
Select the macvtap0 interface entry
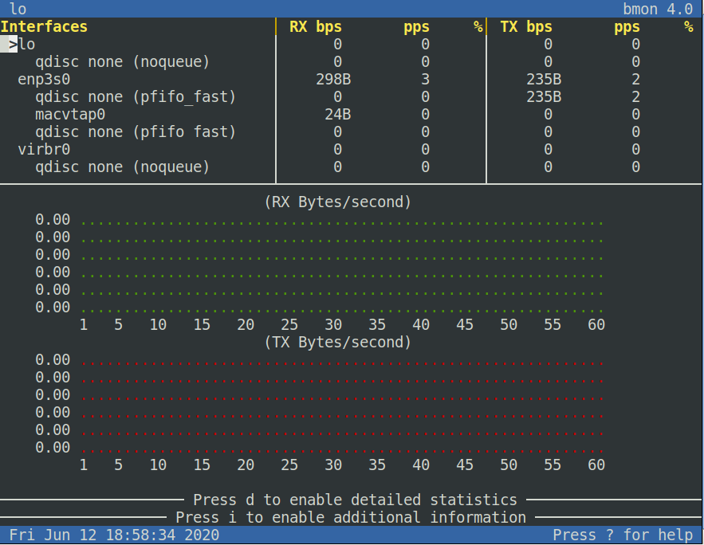pos(70,115)
